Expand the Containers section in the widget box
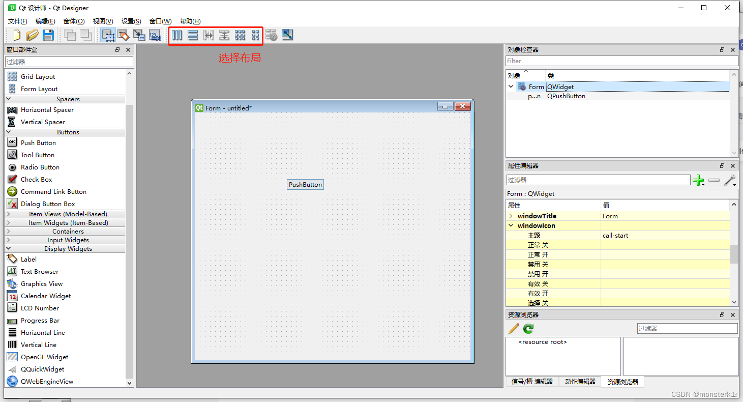Image resolution: width=743 pixels, height=402 pixels. pos(68,231)
